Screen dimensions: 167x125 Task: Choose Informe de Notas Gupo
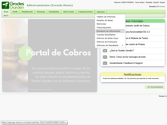110,38
